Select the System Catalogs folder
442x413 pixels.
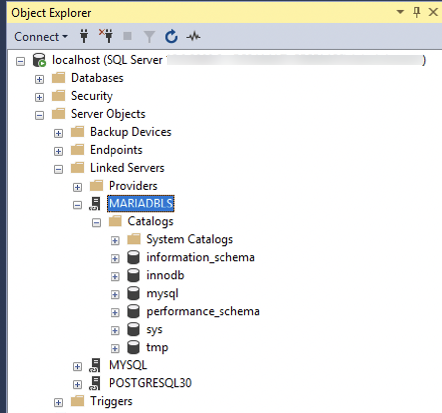pyautogui.click(x=189, y=240)
